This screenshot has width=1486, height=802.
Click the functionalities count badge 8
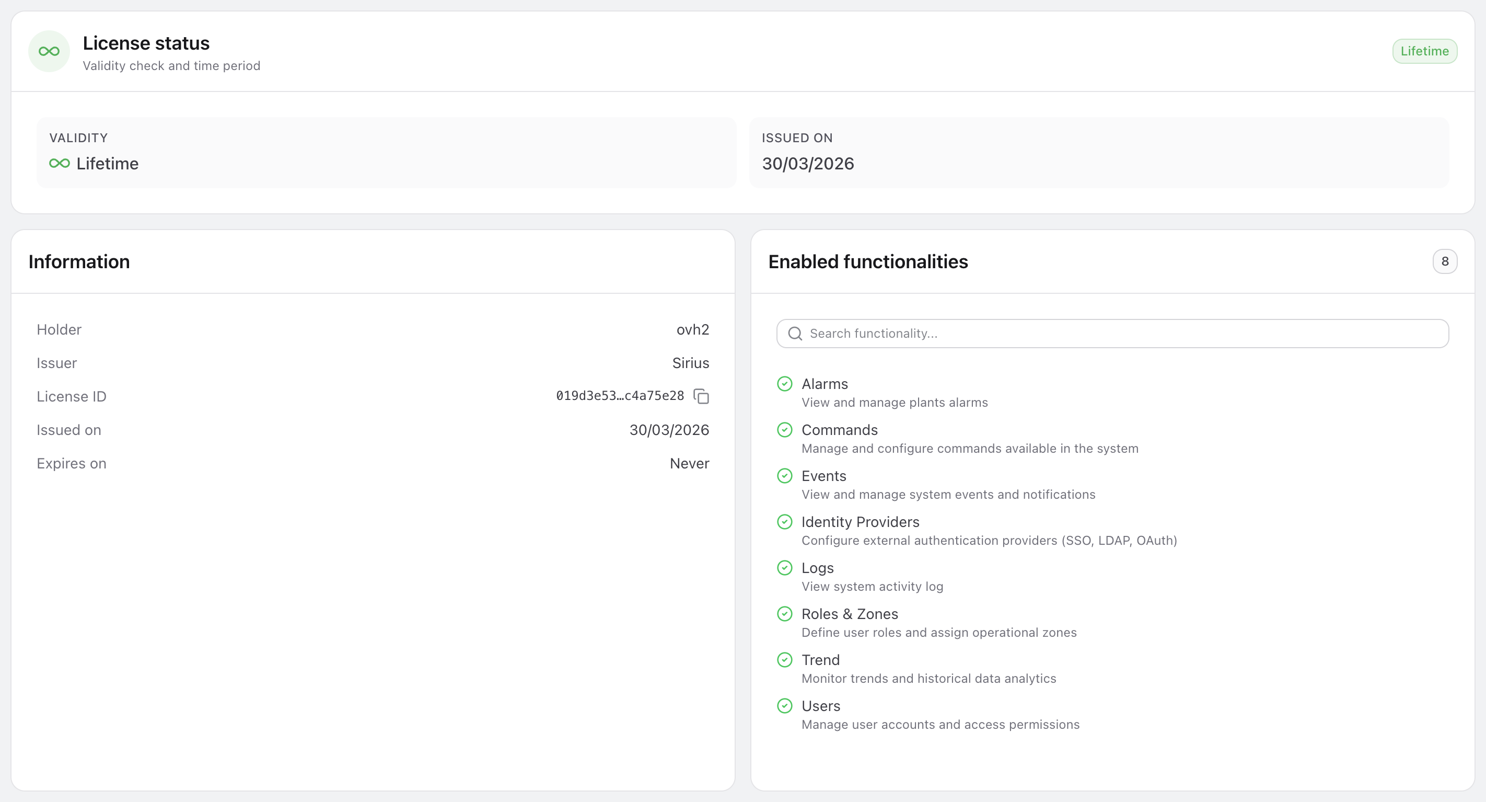click(1445, 261)
